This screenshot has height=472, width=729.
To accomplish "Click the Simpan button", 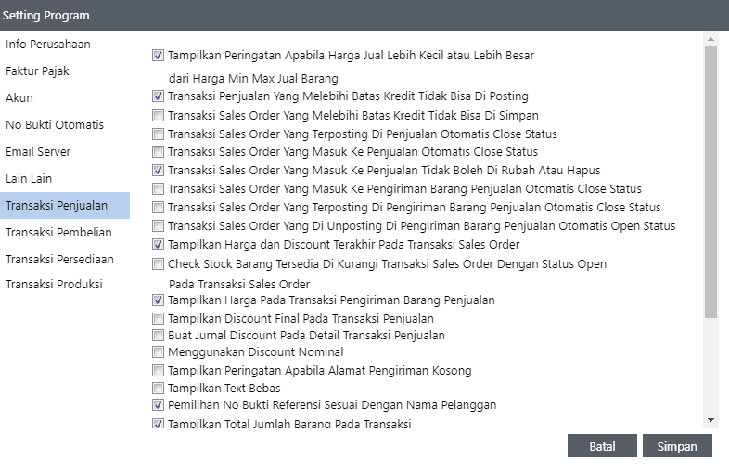I will (x=677, y=446).
